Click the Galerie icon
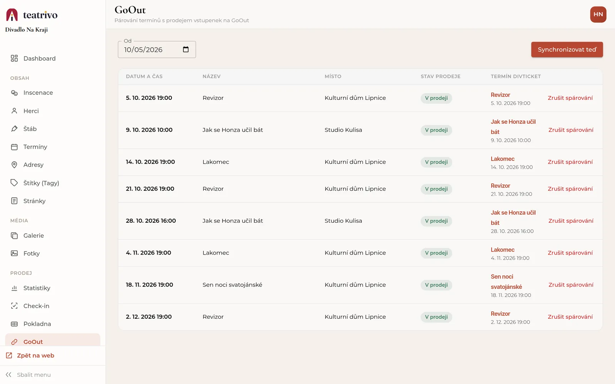Screen dimensions: 615x384 click(x=14, y=235)
